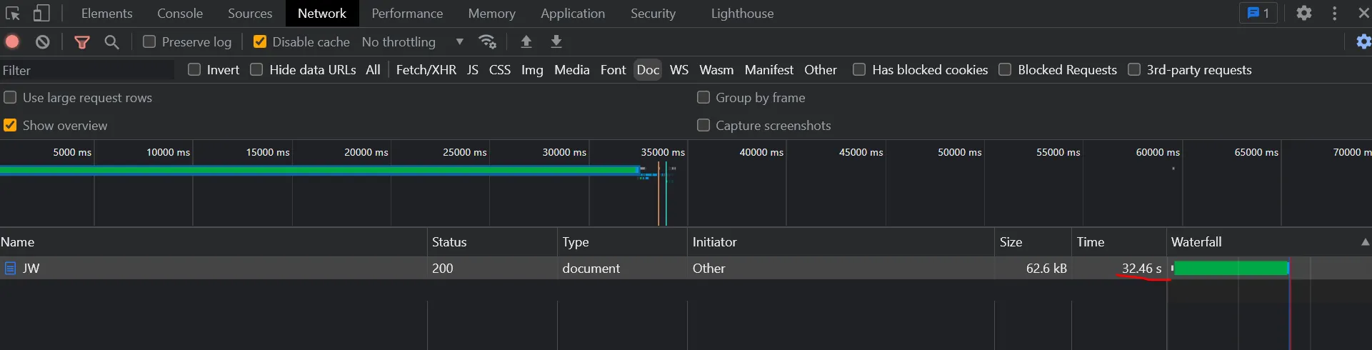Filter requests by Fetch/XHR type
The image size is (1372, 350).
(x=426, y=70)
